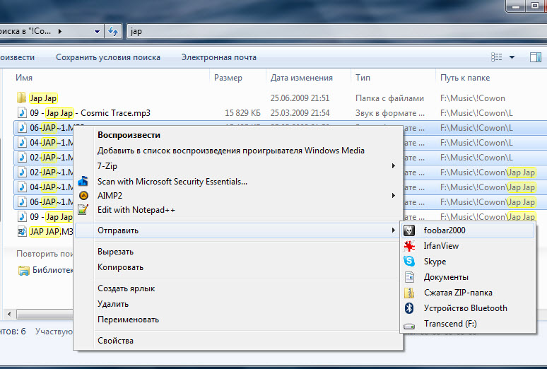547x369 pixels.
Task: Select the Jap Jap folder name
Action: pos(43,98)
